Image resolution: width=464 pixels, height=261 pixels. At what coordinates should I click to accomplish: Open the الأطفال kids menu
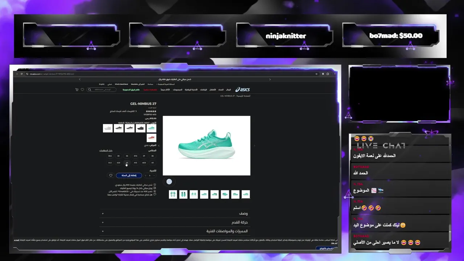tap(212, 90)
